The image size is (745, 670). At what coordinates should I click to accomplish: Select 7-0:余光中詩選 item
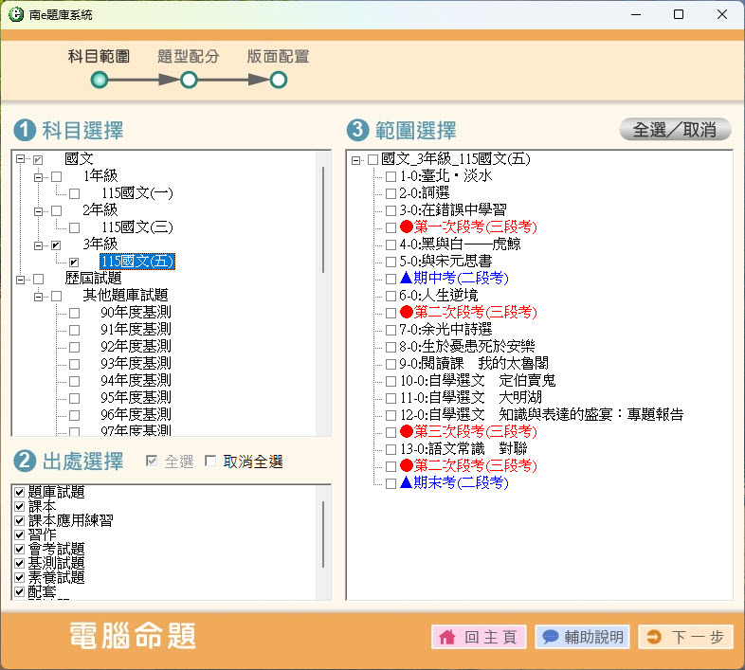click(x=445, y=329)
